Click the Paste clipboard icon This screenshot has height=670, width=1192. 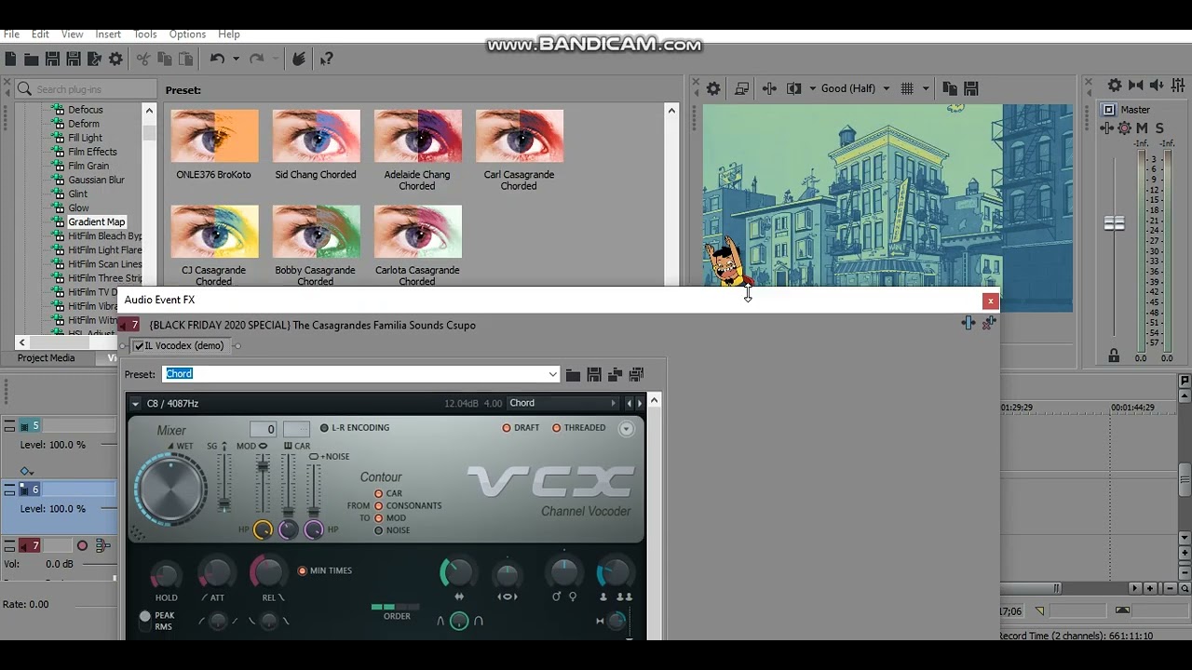coord(186,59)
